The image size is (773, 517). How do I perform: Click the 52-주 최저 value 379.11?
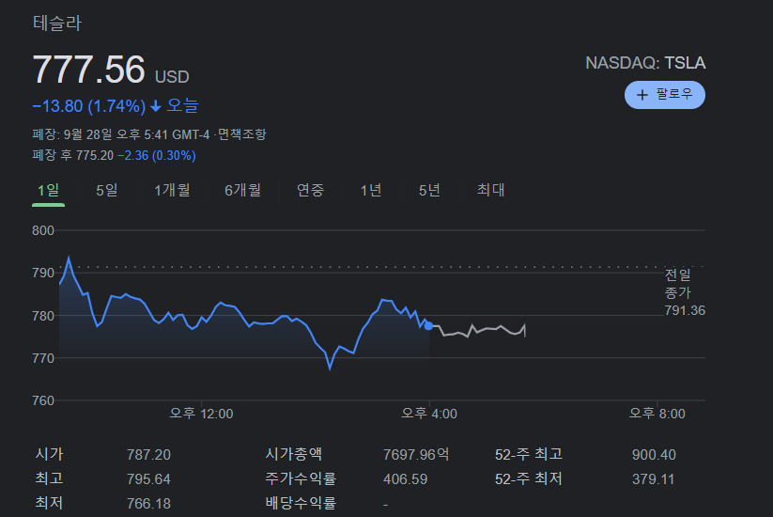(x=653, y=479)
